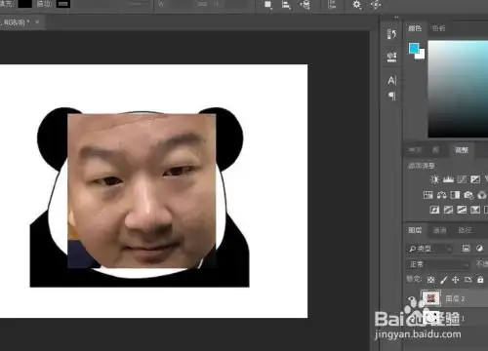Open the Paragraph panel icon
The width and height of the screenshot is (488, 351).
[x=392, y=96]
